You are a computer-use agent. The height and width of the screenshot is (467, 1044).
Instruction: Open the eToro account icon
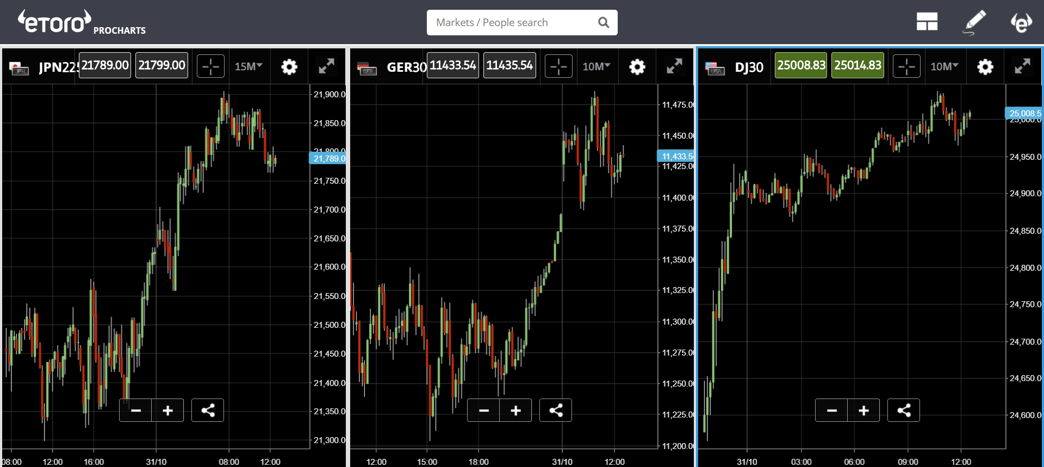[x=1021, y=22]
